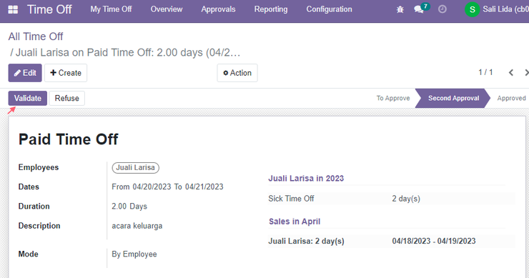Click the bug debug tools icon
The height and width of the screenshot is (278, 529).
tap(400, 9)
